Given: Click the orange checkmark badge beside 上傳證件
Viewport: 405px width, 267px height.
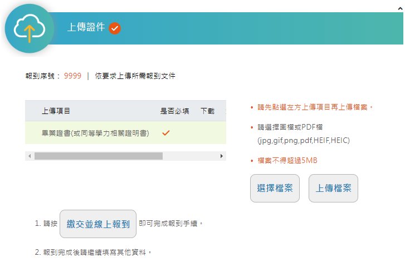Looking at the screenshot, I should click(x=115, y=28).
